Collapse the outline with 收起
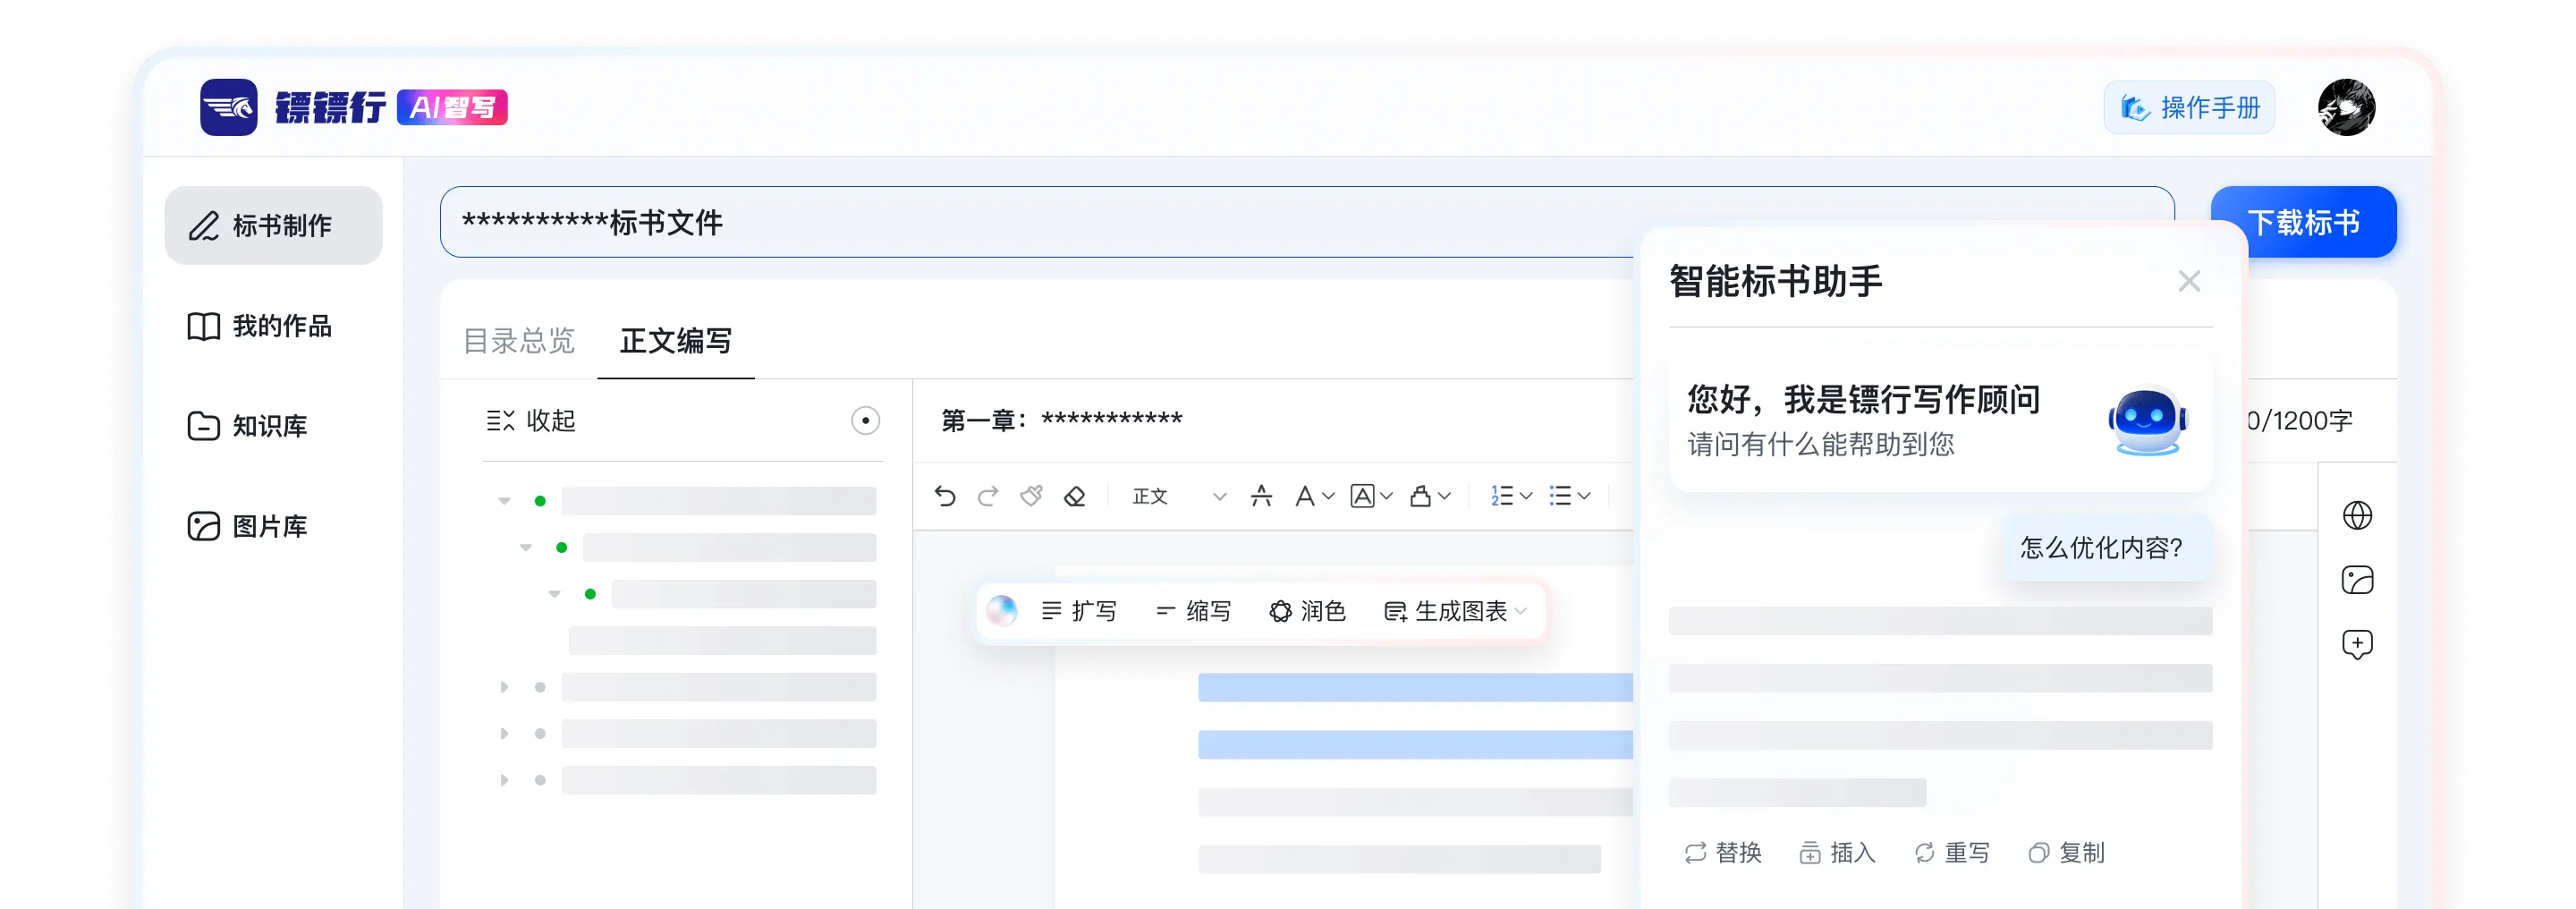 pos(531,420)
